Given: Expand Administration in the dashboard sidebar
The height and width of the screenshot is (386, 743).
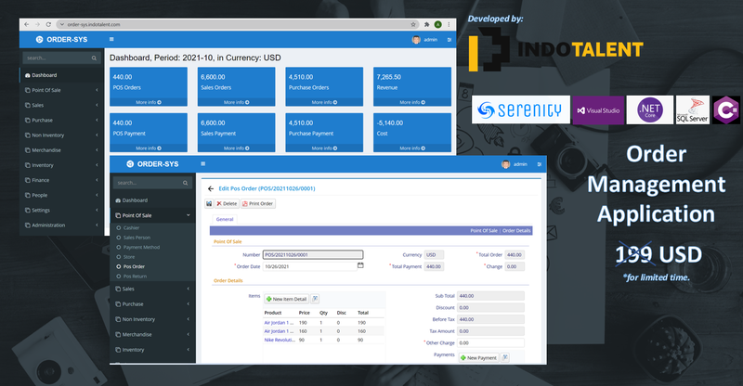Looking at the screenshot, I should pos(61,225).
